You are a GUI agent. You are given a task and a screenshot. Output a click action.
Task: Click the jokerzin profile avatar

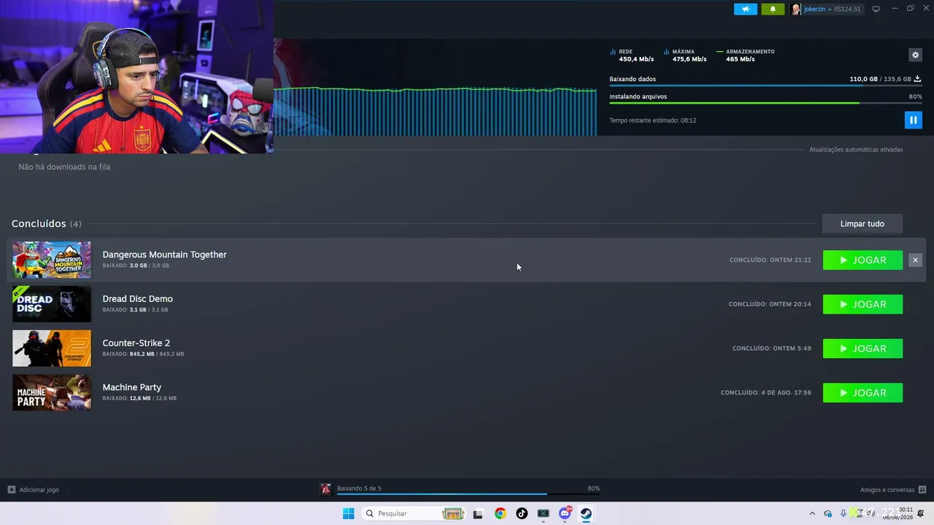pos(796,9)
